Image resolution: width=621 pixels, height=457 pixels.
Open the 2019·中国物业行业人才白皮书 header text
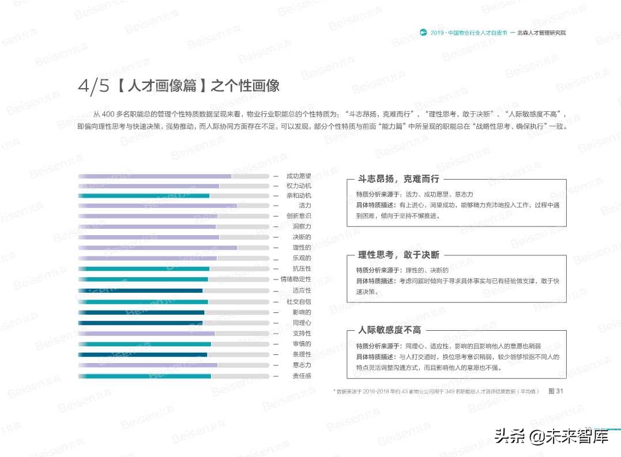coord(467,33)
